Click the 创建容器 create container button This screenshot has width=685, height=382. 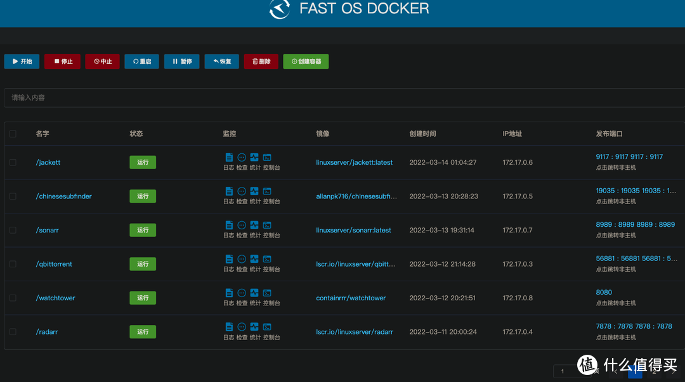306,61
